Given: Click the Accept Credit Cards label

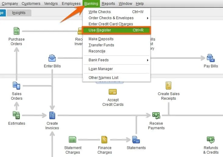Looking at the screenshot, I should pos(113,102).
